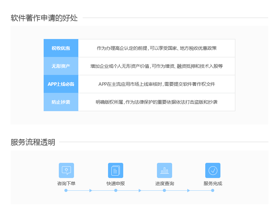This screenshot has width=278, height=213.
Task: Click the description text about 高企认定 tax benefits
Action: coord(157,48)
